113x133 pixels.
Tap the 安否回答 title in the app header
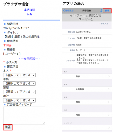coord(87,11)
